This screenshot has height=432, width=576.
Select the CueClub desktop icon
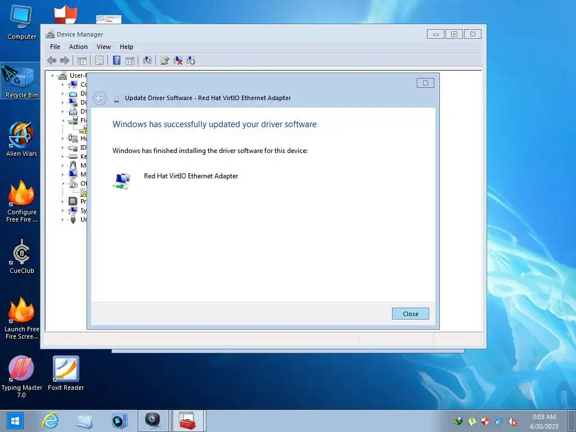[22, 256]
